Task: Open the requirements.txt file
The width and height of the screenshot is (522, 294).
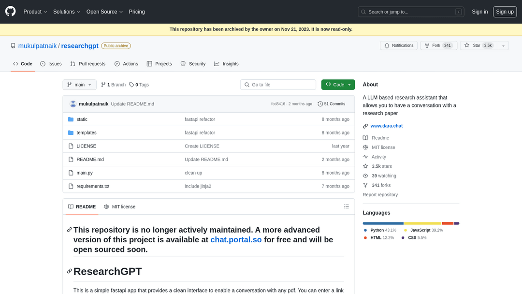Action: pos(93,186)
